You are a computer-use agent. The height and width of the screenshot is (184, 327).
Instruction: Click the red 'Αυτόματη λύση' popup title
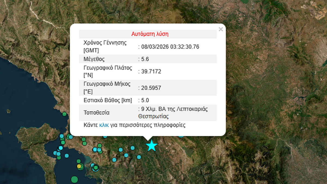(150, 34)
